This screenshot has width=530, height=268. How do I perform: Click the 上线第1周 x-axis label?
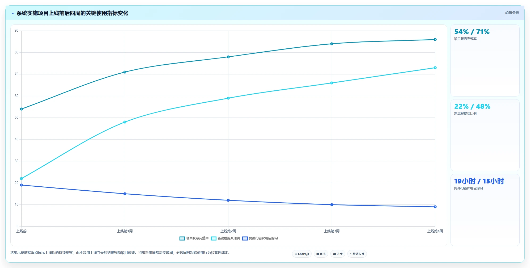click(x=125, y=231)
